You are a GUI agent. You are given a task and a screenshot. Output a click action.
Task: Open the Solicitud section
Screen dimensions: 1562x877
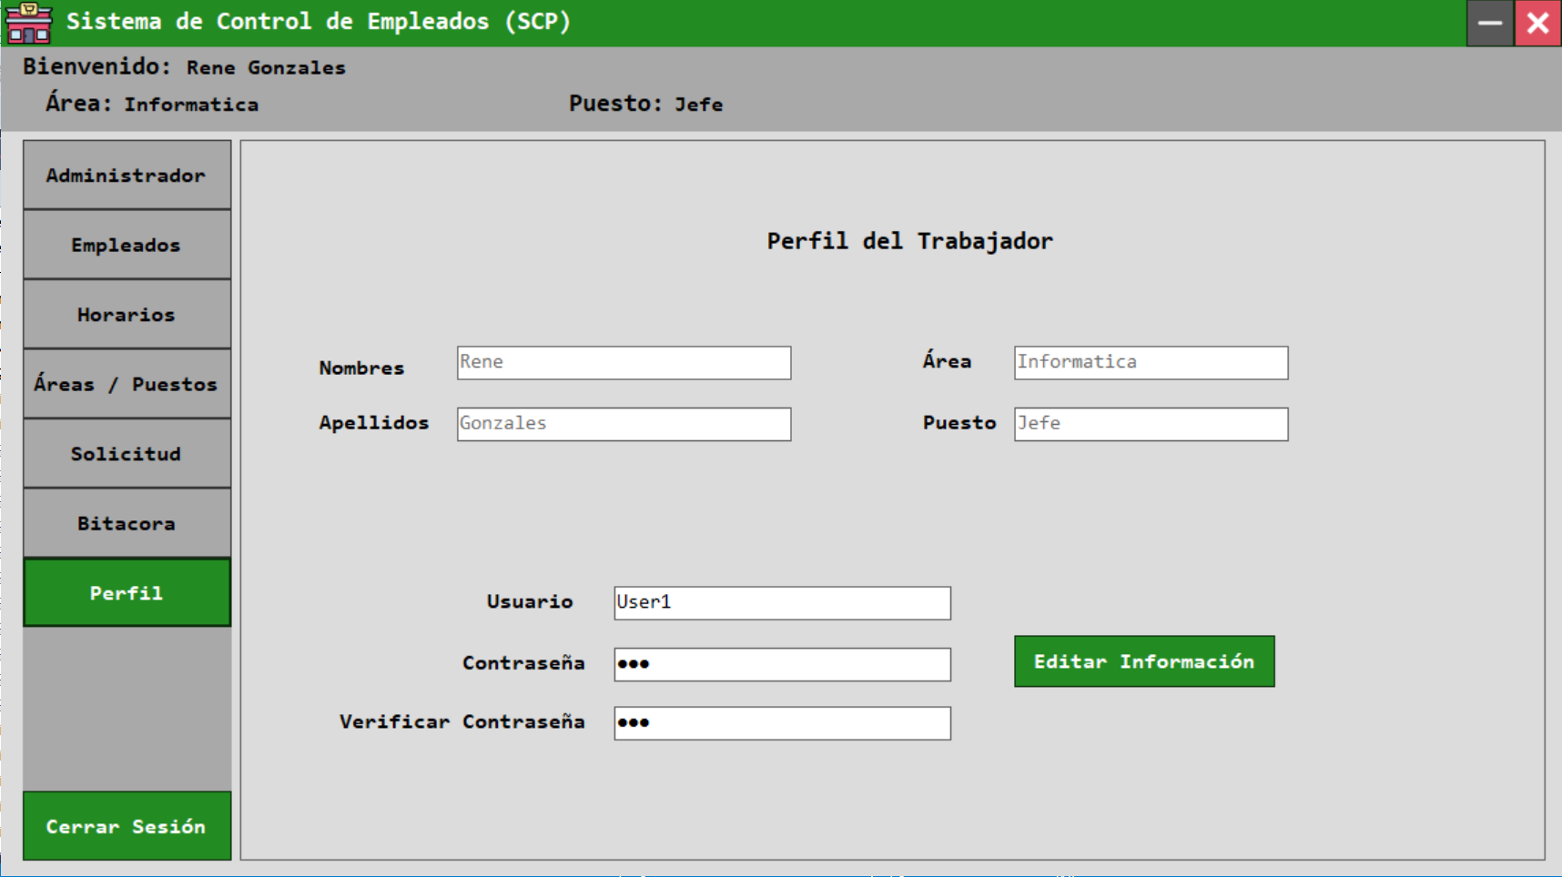point(127,453)
